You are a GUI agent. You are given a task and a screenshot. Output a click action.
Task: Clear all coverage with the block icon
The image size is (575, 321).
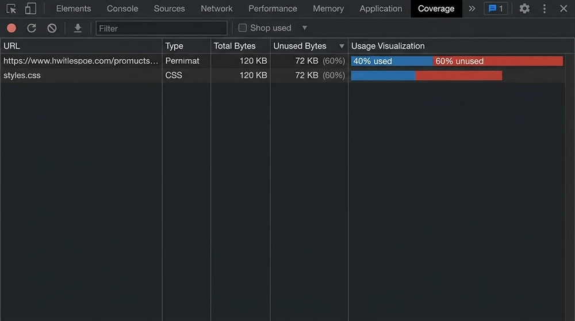click(x=52, y=28)
